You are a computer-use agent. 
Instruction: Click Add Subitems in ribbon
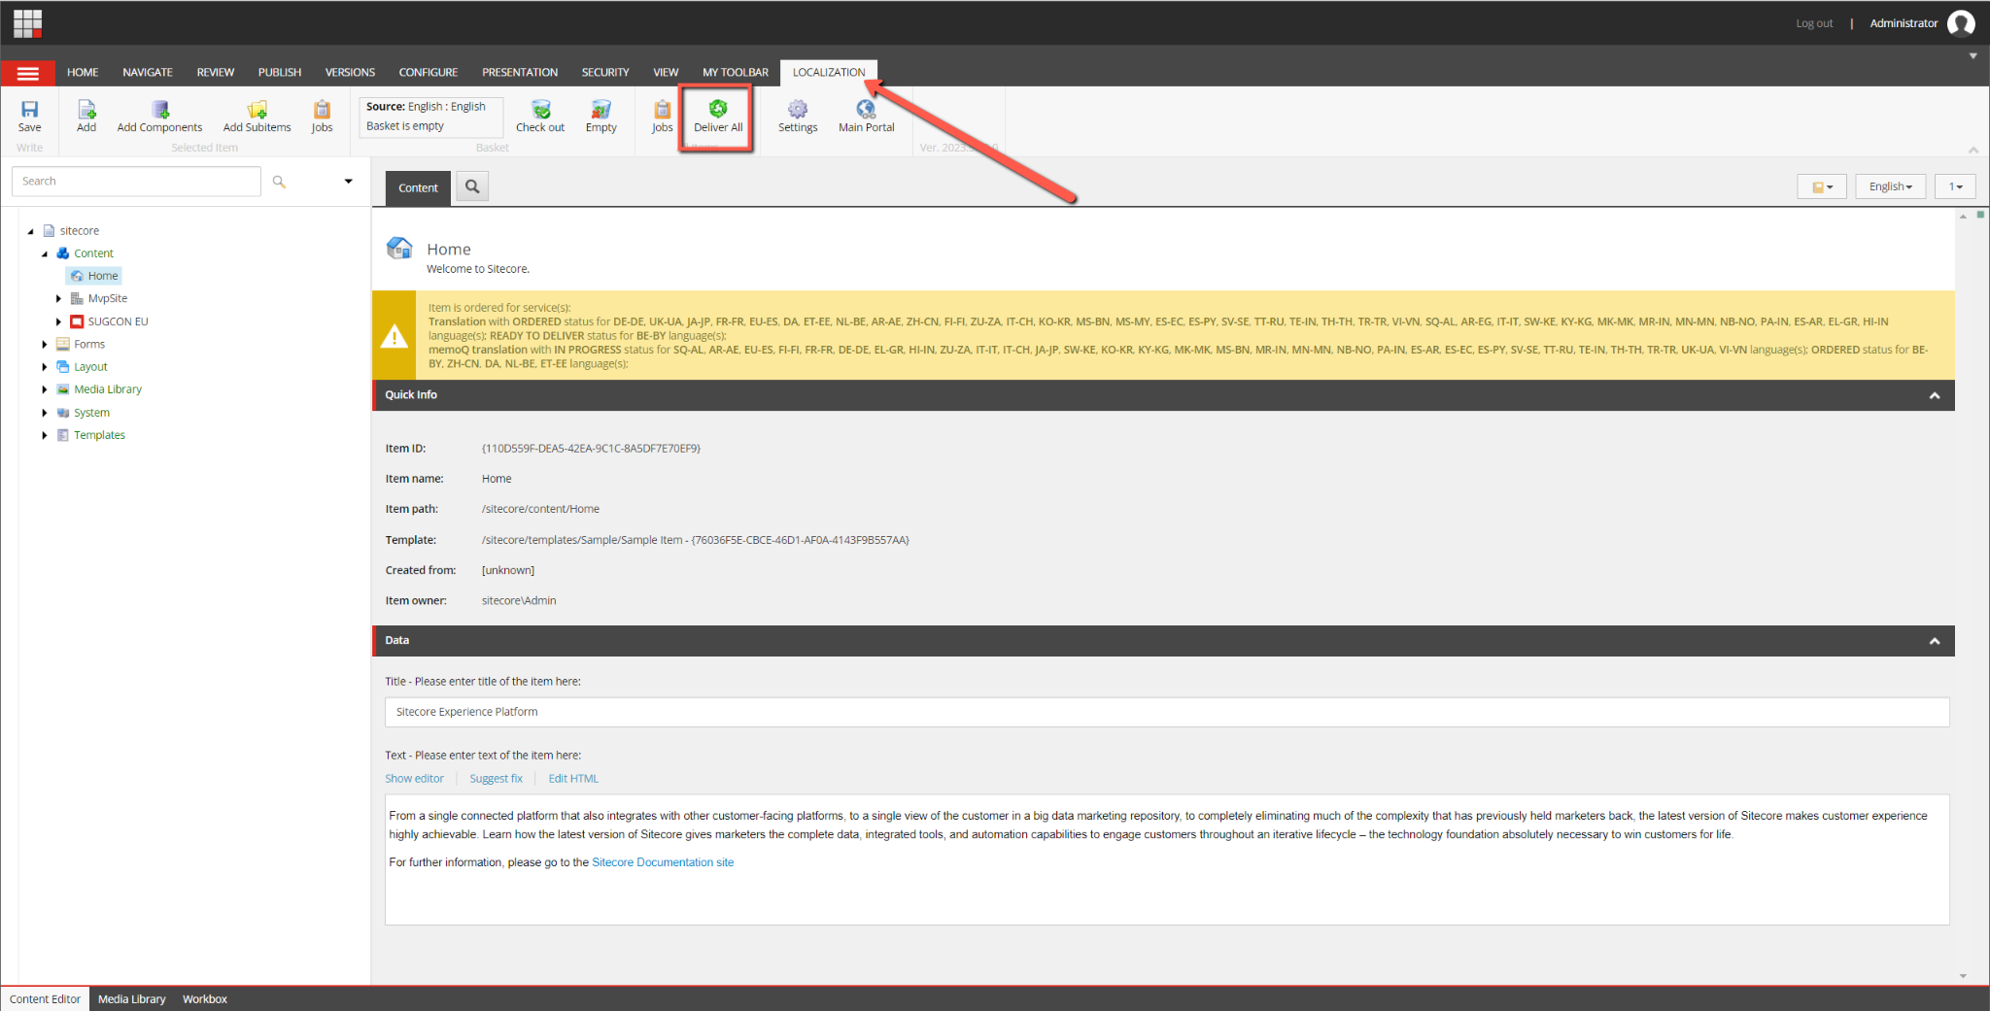click(257, 116)
